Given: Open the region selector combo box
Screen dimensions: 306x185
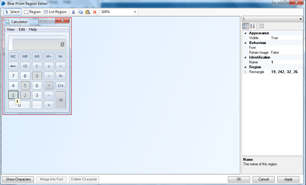Looking at the screenshot, I should point(300,19).
